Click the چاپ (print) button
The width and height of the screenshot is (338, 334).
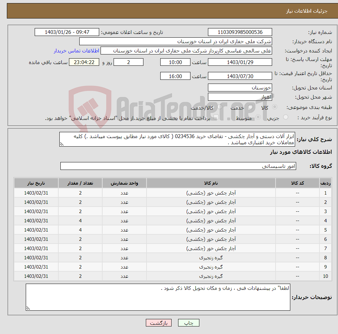(x=188, y=323)
